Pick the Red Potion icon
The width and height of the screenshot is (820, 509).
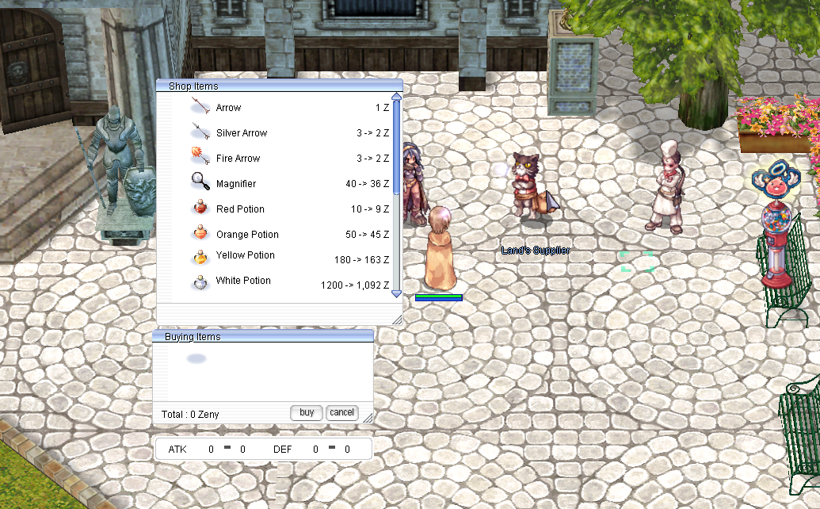coord(200,207)
